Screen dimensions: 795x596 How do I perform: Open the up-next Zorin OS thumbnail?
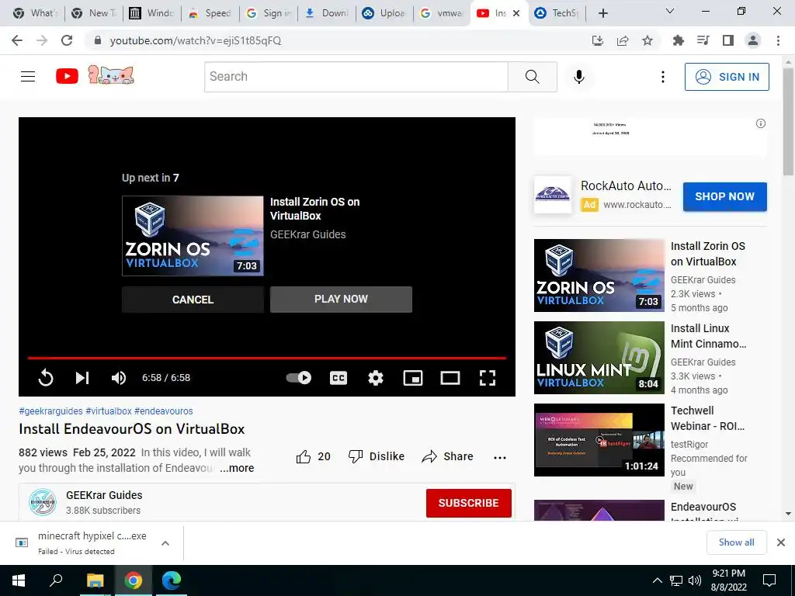(x=193, y=236)
